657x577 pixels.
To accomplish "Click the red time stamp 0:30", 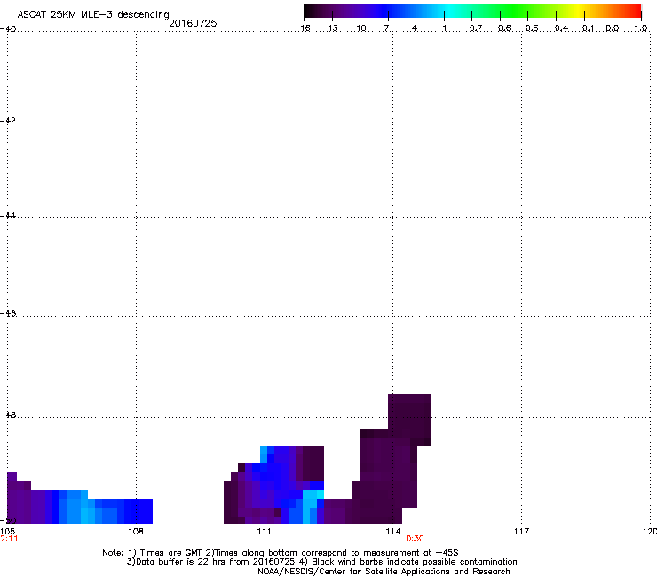I will pyautogui.click(x=415, y=539).
